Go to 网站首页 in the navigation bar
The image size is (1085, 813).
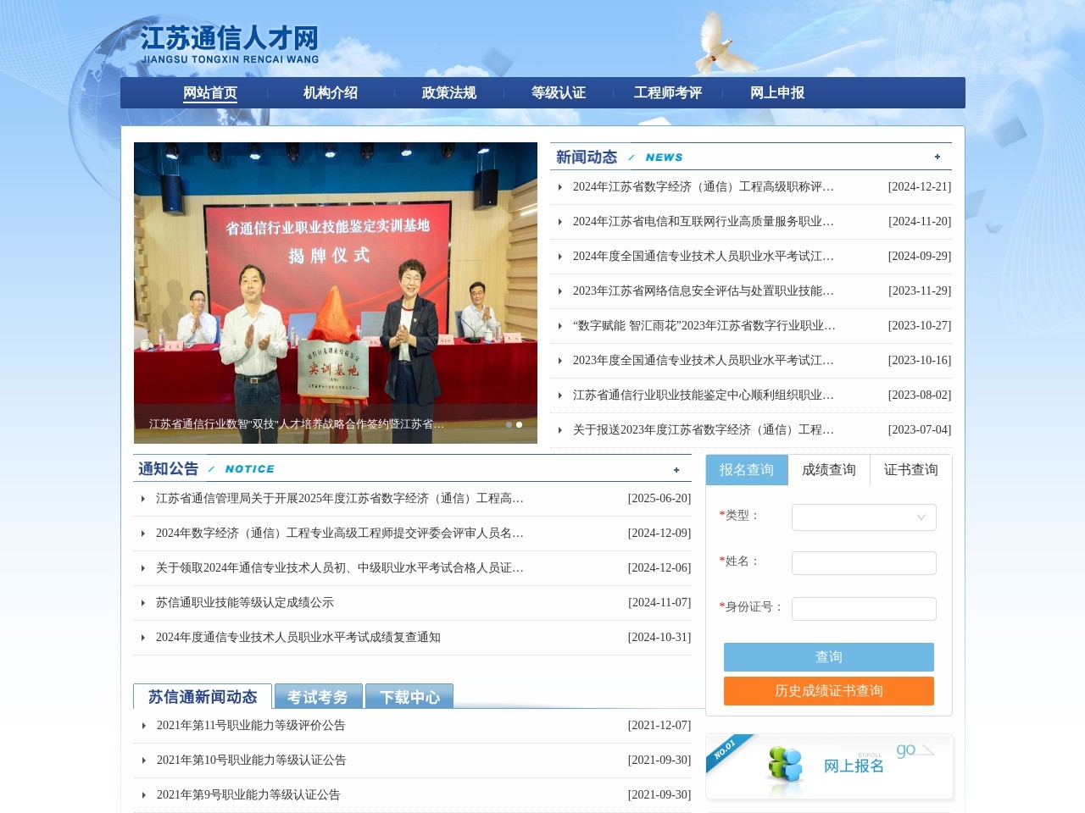pyautogui.click(x=210, y=93)
